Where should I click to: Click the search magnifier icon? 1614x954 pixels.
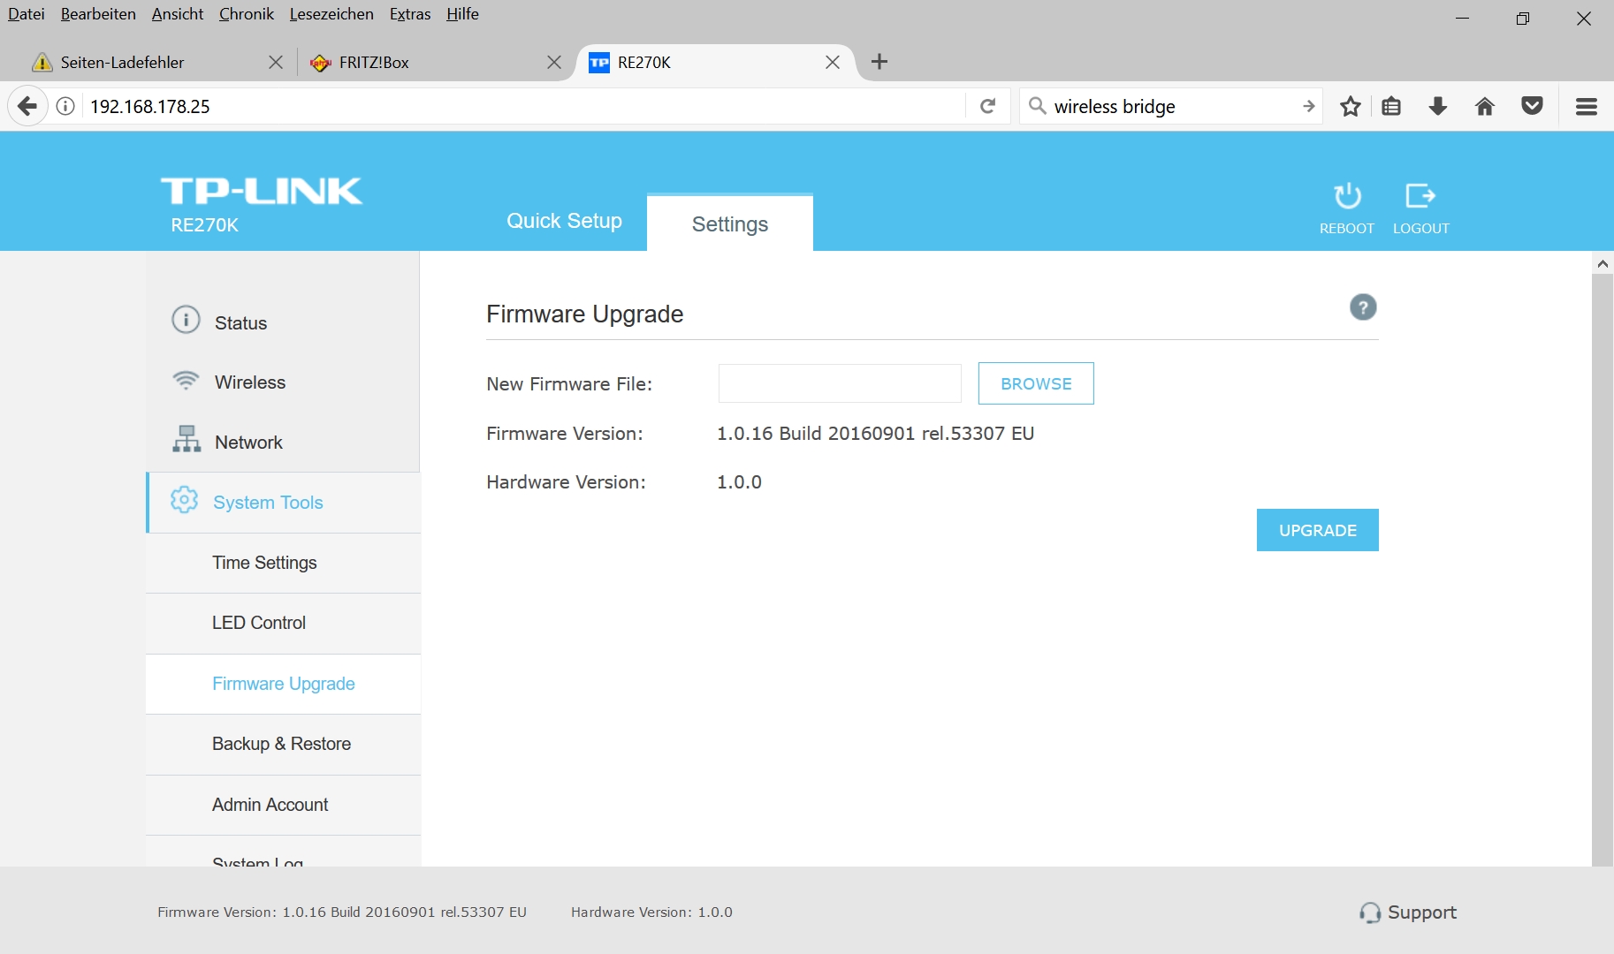coord(1038,106)
